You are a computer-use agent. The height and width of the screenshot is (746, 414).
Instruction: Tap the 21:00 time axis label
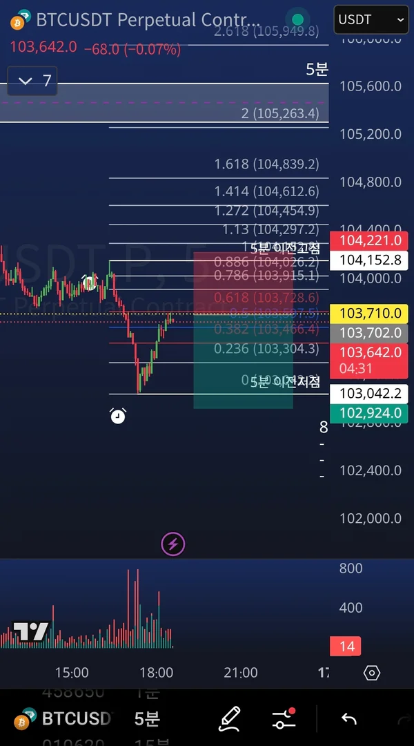point(241,673)
